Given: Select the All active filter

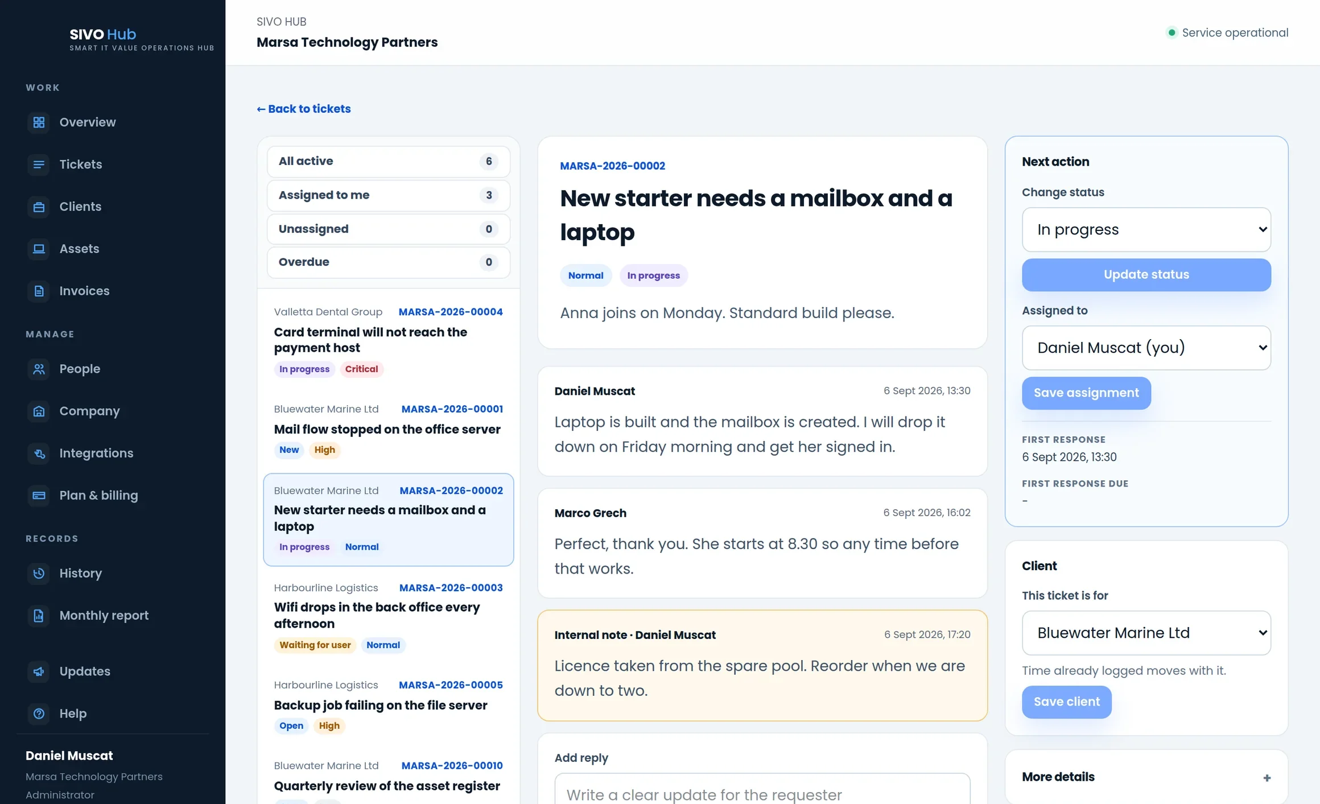Looking at the screenshot, I should coord(388,162).
